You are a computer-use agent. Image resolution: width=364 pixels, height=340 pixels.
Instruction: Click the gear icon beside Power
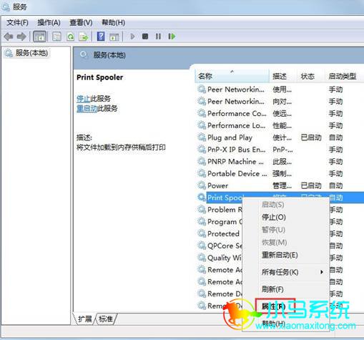[202, 185]
